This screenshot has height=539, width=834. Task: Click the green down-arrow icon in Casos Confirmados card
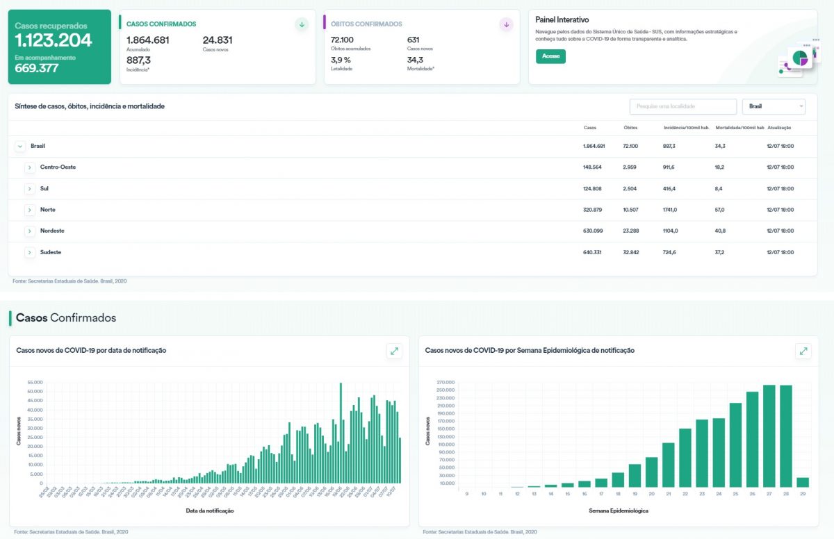click(x=302, y=24)
